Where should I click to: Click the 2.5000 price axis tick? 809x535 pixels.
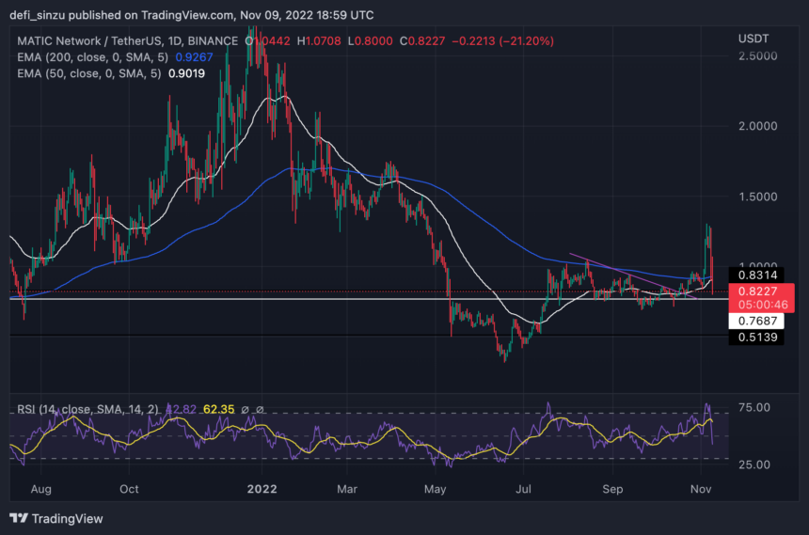pyautogui.click(x=757, y=56)
